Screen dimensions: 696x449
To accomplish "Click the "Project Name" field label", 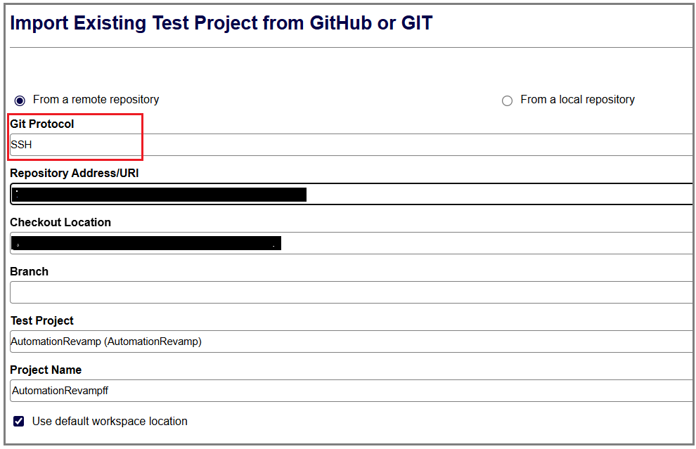I will tap(46, 370).
